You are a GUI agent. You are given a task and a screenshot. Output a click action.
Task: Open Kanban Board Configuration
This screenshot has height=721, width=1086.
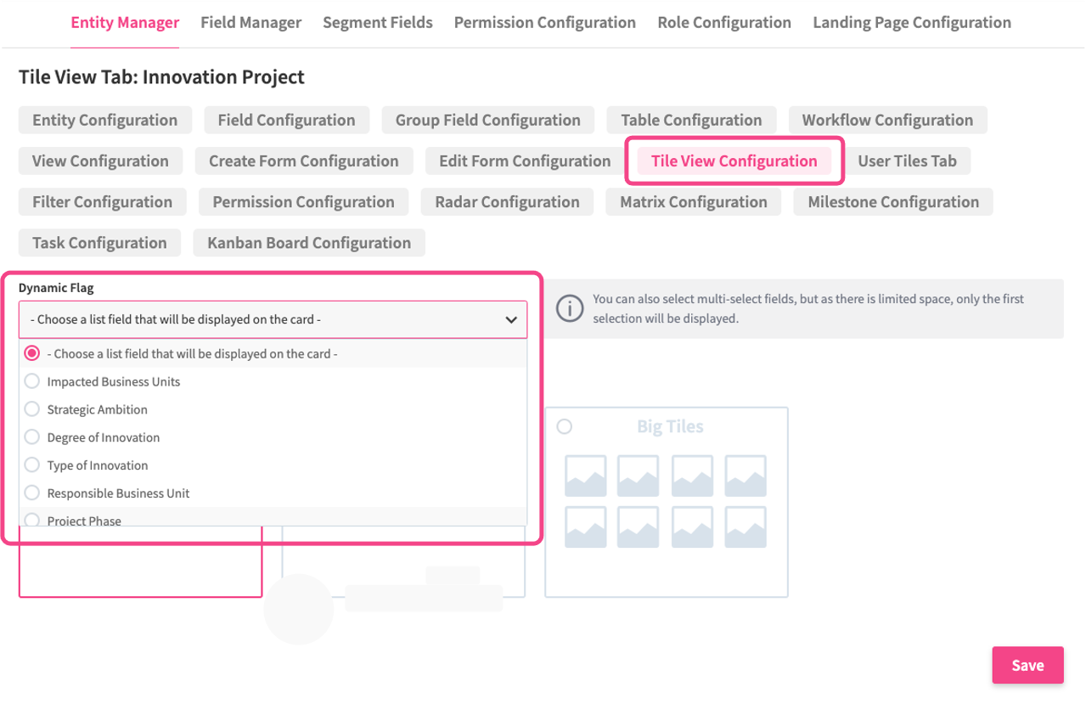309,243
